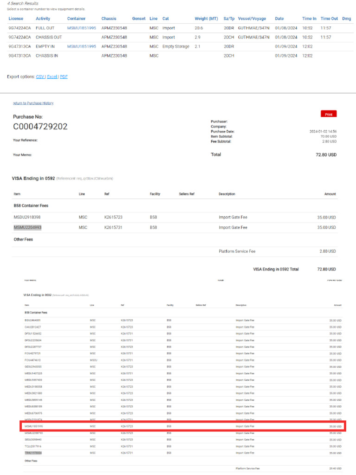Open container MSMU1851995 in the EMPTY IN row

(82, 46)
